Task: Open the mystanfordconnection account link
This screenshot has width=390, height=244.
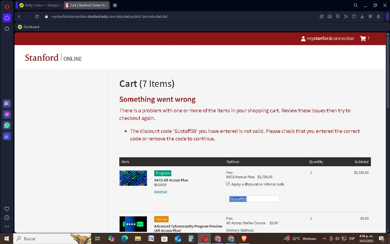Action: [x=327, y=38]
